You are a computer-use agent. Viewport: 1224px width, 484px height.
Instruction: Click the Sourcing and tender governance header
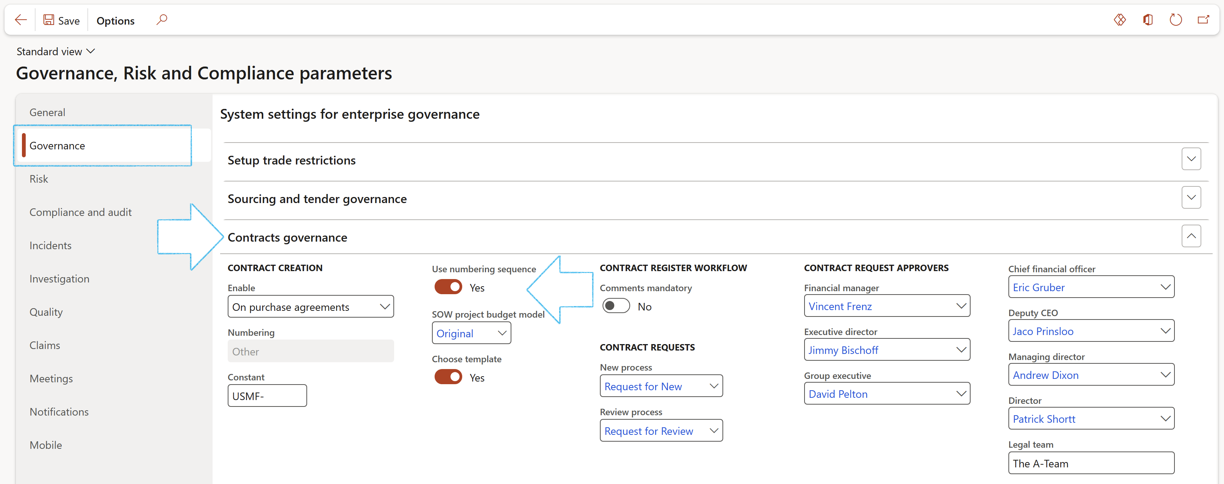coord(317,199)
